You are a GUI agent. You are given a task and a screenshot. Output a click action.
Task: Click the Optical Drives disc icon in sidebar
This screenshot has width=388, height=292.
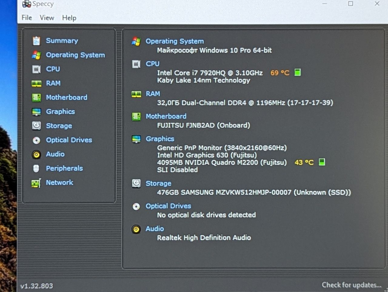click(x=36, y=140)
